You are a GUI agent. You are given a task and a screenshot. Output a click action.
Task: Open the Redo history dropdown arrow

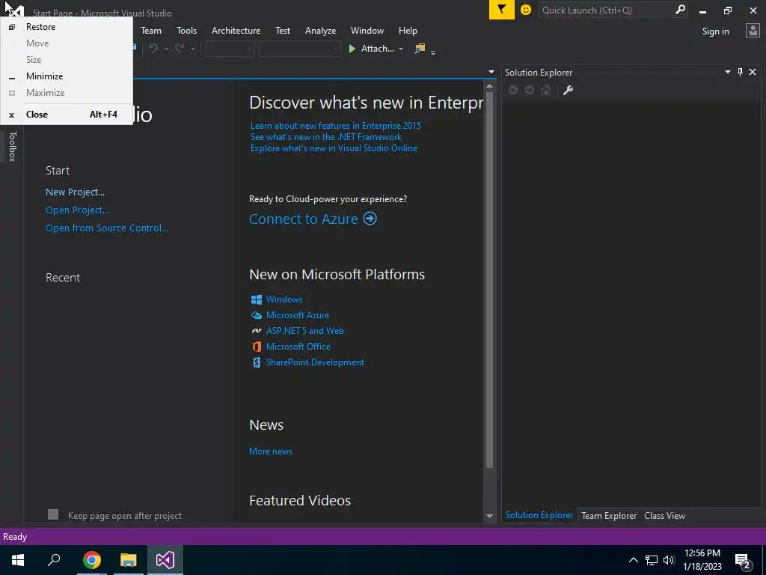pos(193,49)
